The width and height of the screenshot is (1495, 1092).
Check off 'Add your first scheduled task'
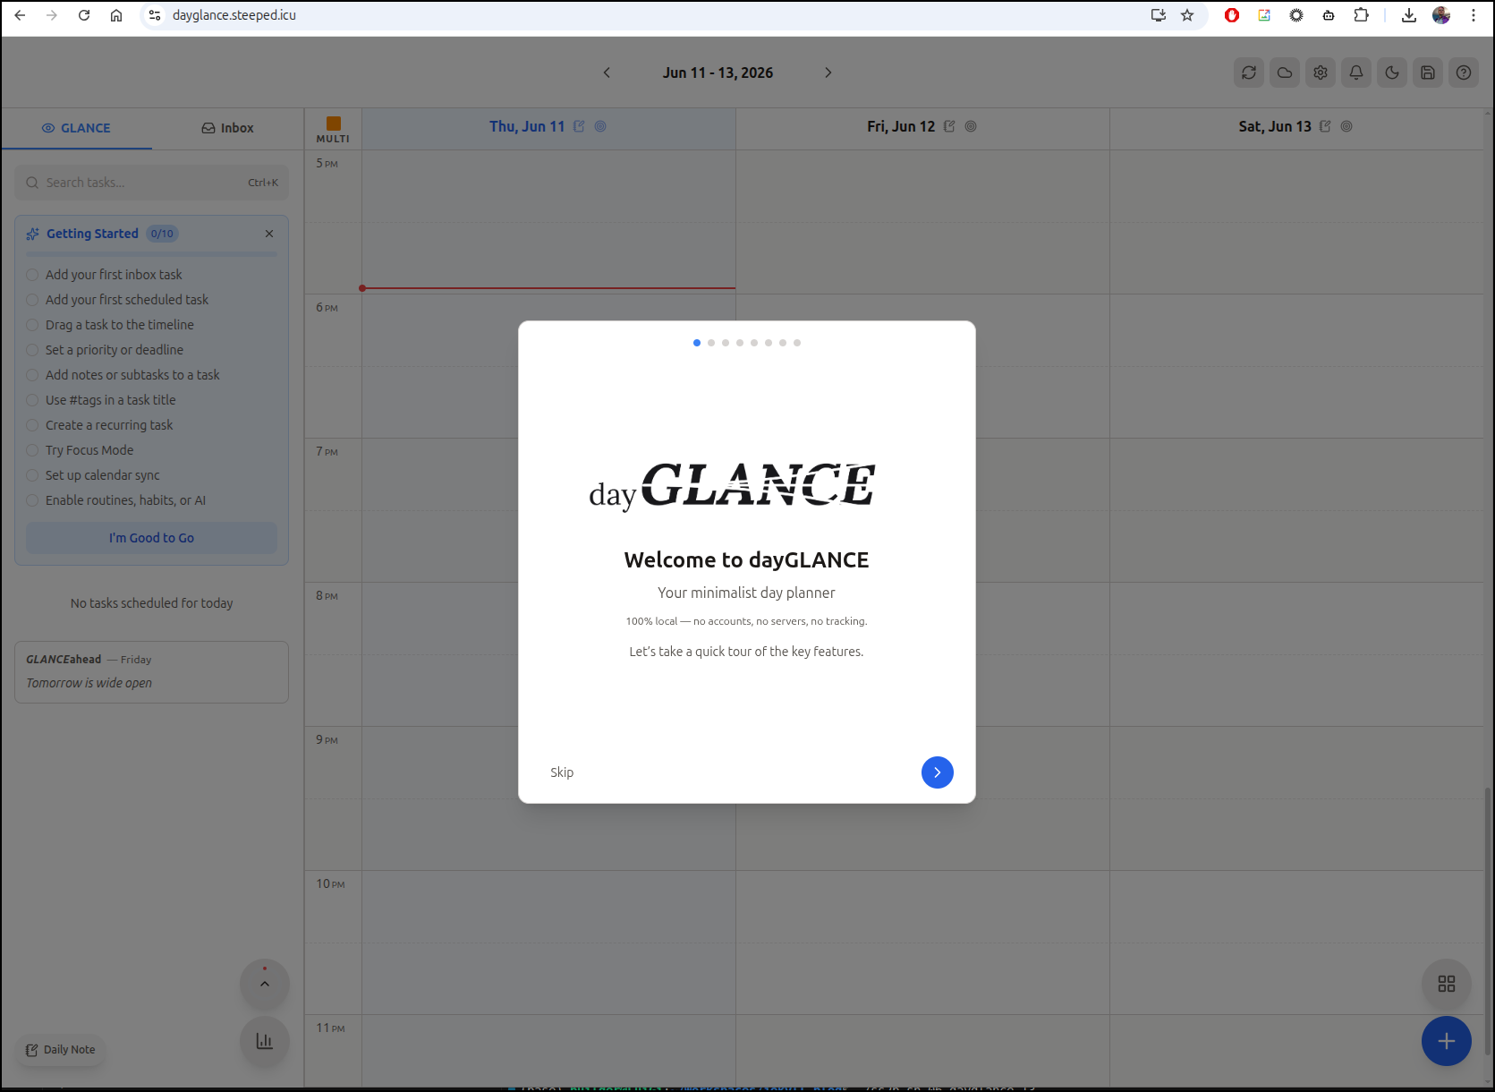point(32,300)
